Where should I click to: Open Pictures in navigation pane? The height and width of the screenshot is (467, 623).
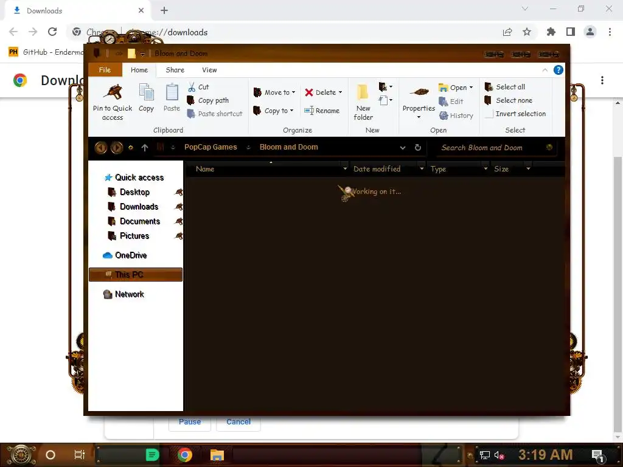click(129, 237)
